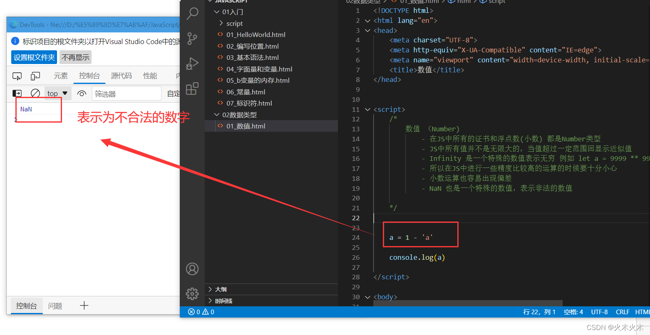Fold the head tag on line 3
The image size is (650, 335).
367,30
